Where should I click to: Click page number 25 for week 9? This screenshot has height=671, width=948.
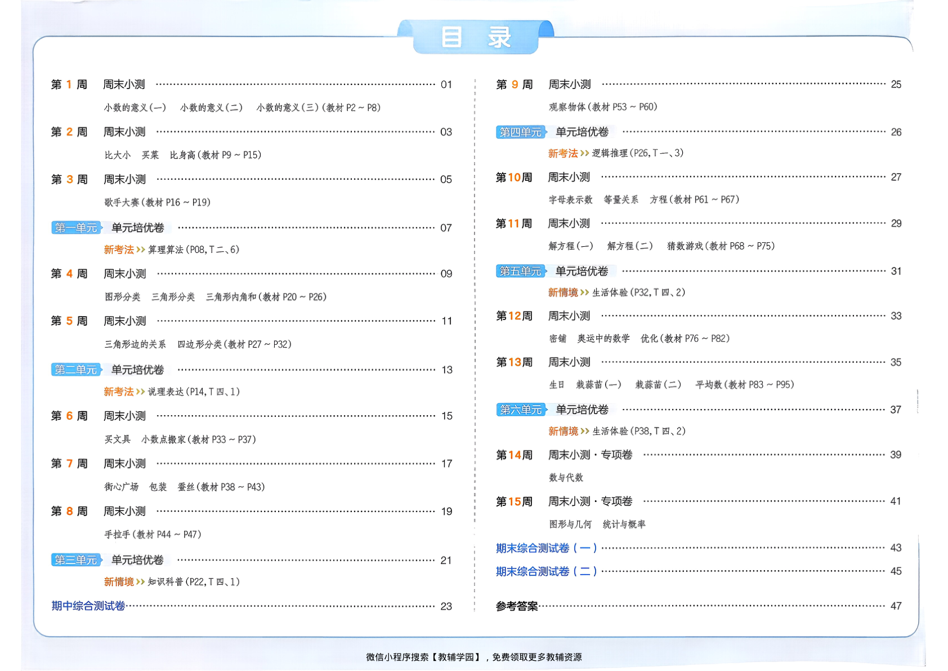click(896, 85)
